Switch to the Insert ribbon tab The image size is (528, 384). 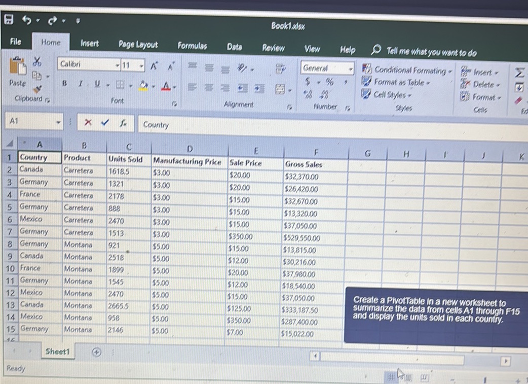tap(89, 44)
